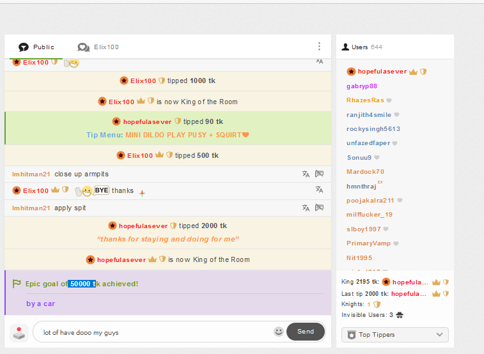The height and width of the screenshot is (354, 484).
Task: Select user gabryp88 in the users list
Action: tap(361, 86)
